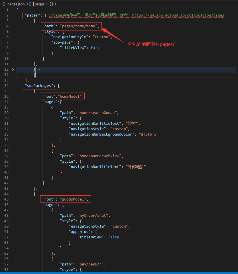This screenshot has height=274, width=238.
Task: Click the JSON braces icon in breadcrumb
Action: point(4,4)
